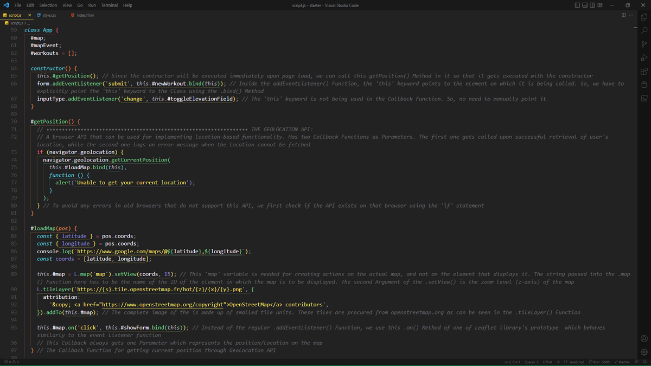Toggle the primary side bar layout icon
This screenshot has width=651, height=366.
pos(578,5)
